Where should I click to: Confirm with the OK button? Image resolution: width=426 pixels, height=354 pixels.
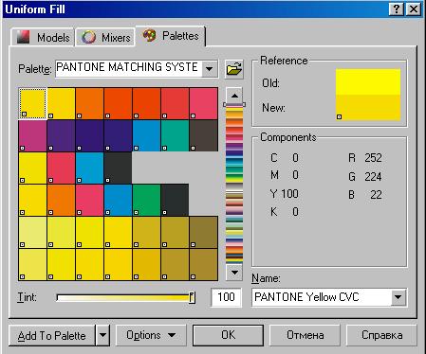pyautogui.click(x=228, y=335)
